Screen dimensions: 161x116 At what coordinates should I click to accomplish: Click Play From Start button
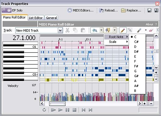[53, 110]
